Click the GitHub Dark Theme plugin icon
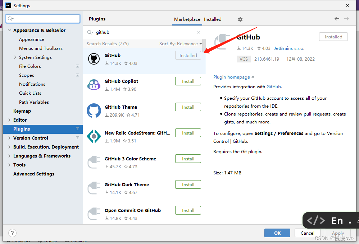 pyautogui.click(x=94, y=188)
